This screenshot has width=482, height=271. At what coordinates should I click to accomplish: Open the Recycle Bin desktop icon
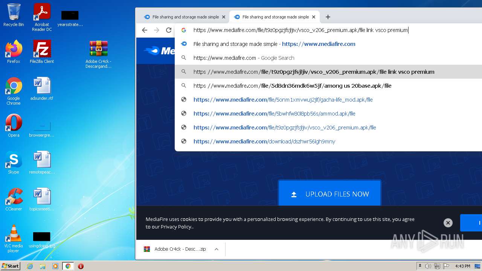coord(14,15)
